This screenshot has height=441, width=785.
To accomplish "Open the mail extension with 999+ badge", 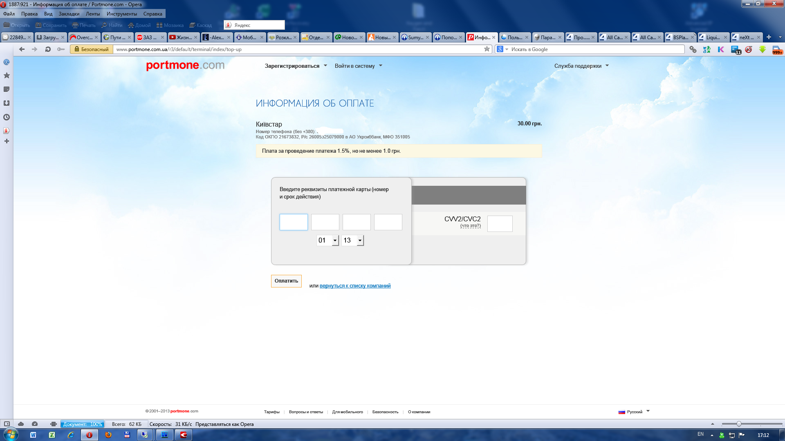I will point(777,50).
